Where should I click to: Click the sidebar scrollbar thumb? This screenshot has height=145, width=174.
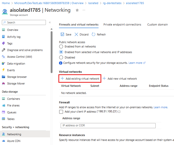coord(52,52)
